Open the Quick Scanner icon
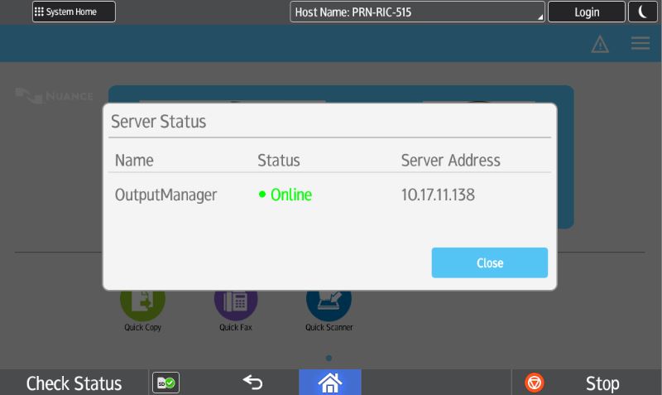662x395 pixels. 329,304
